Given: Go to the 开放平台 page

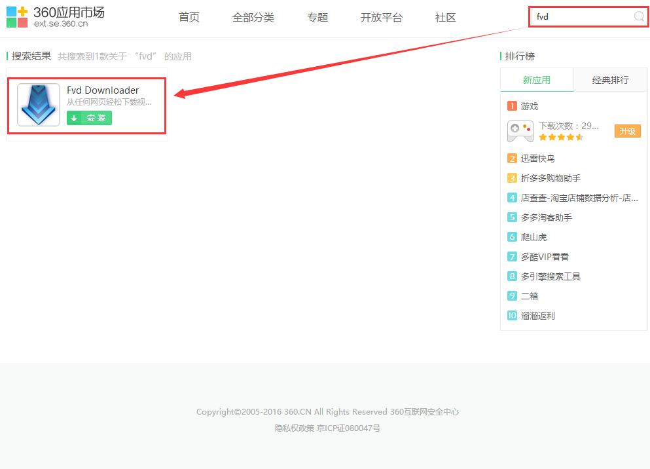Looking at the screenshot, I should [382, 18].
